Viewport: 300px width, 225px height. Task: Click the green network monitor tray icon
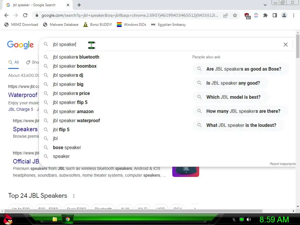click(242, 219)
